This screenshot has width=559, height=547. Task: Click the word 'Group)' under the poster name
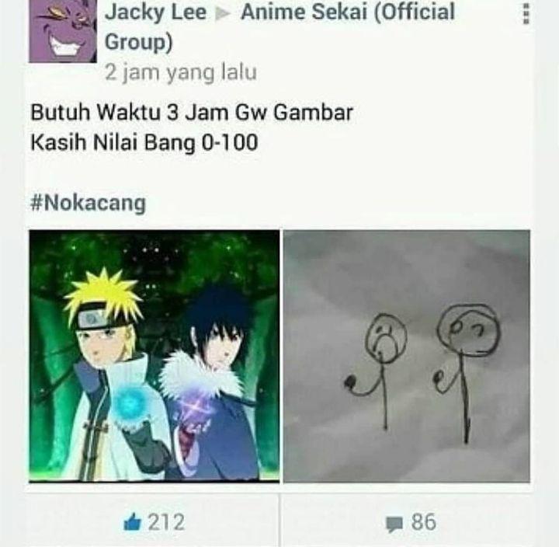(139, 42)
